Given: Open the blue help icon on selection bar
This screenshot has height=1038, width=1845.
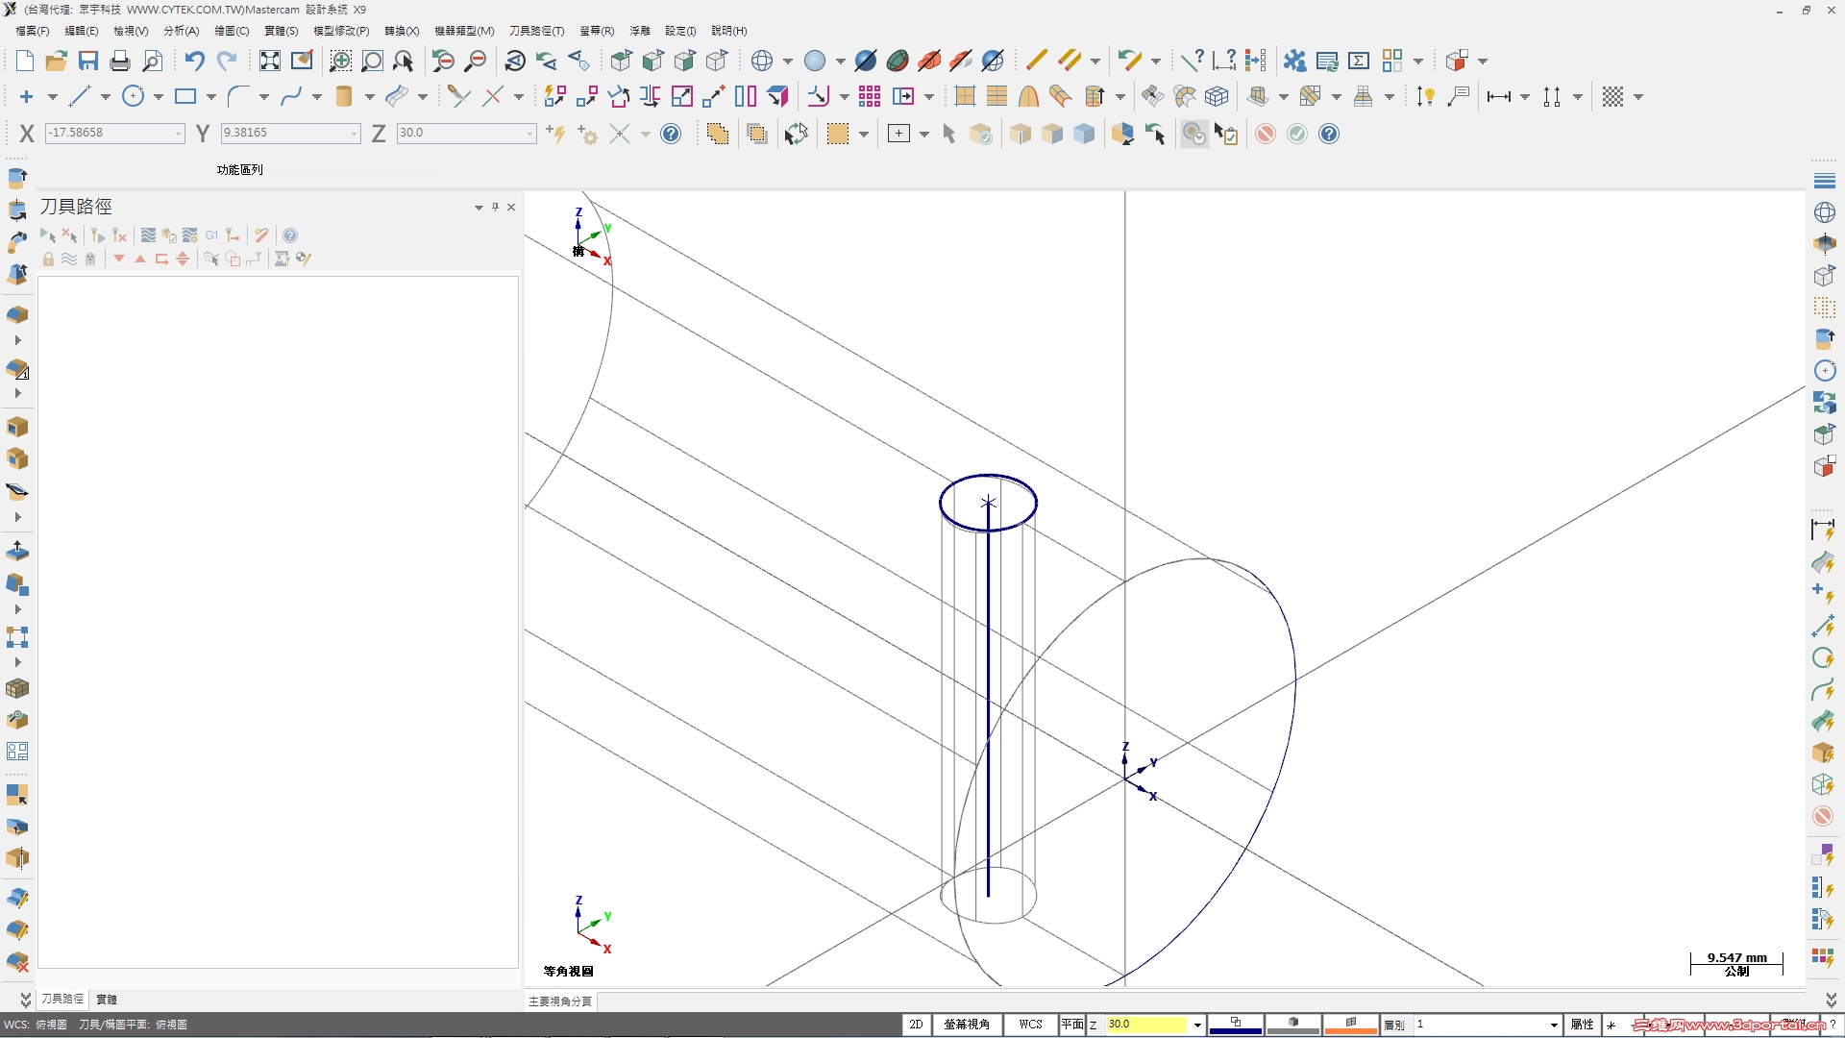Looking at the screenshot, I should click(x=671, y=134).
